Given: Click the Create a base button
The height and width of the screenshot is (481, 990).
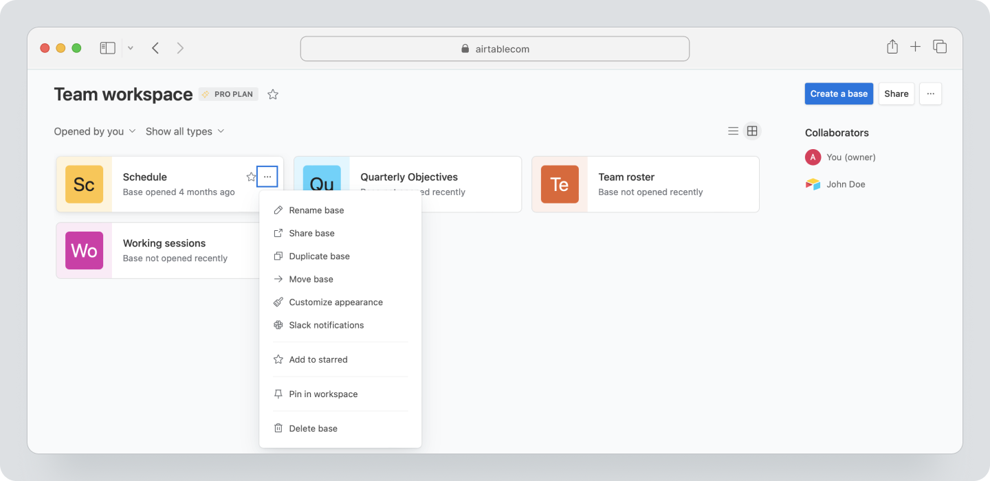Looking at the screenshot, I should pyautogui.click(x=839, y=93).
